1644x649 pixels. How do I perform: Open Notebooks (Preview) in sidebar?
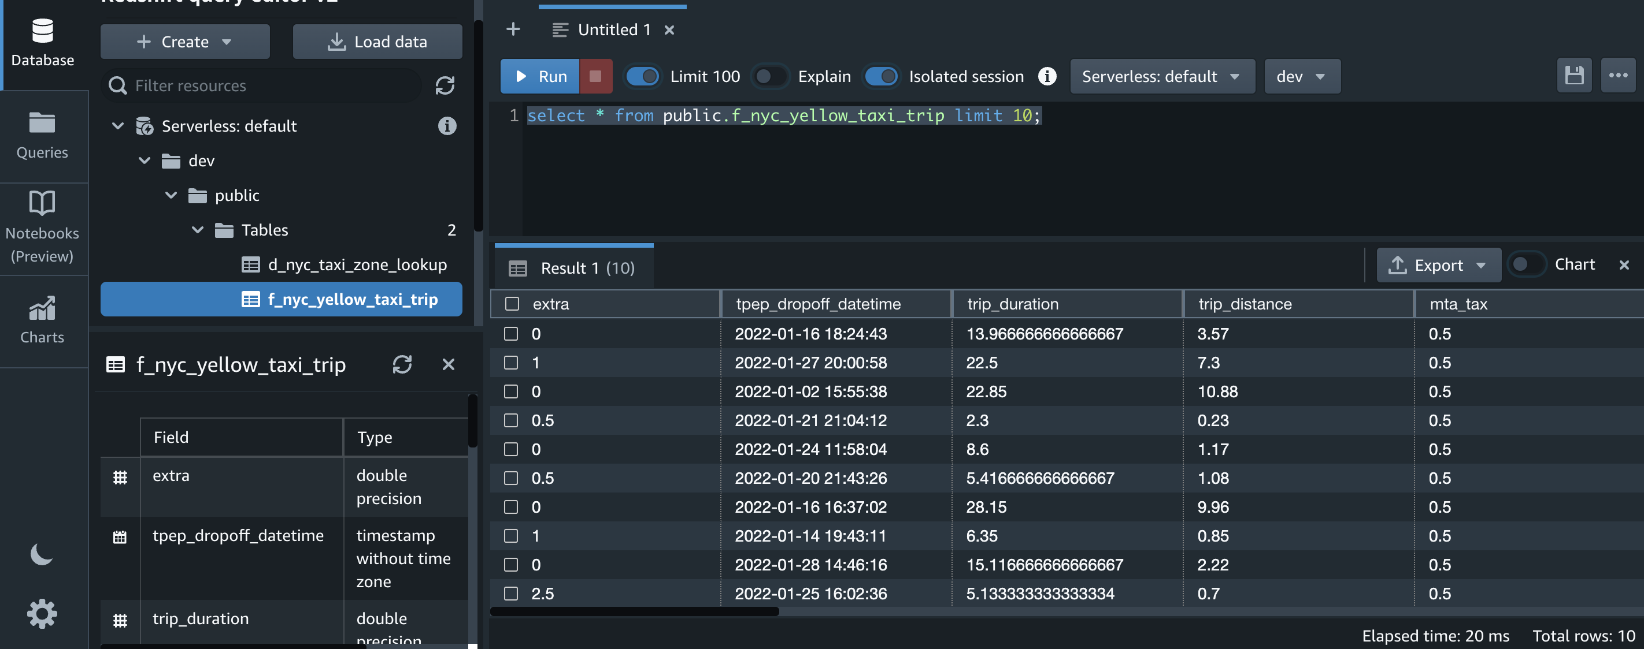(x=42, y=226)
